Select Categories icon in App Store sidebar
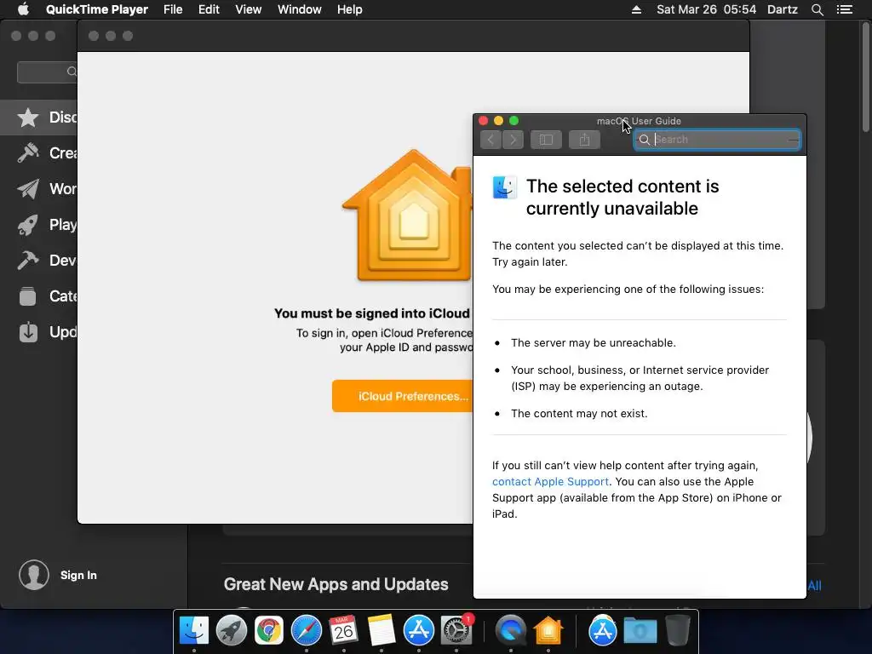This screenshot has width=872, height=654. pyautogui.click(x=28, y=296)
